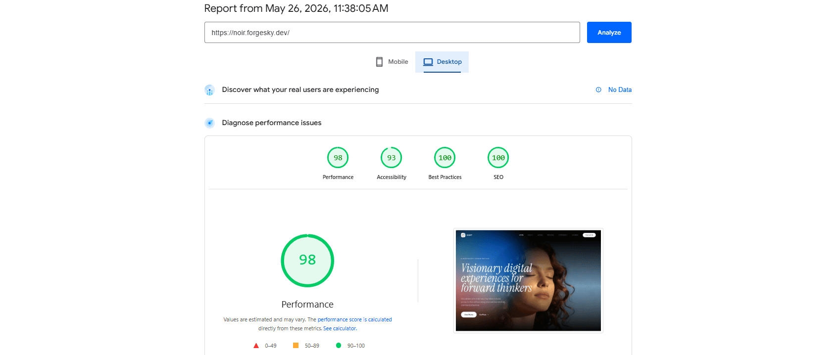839x355 pixels.
Task: Click the diagnose performance issues icon
Action: tap(209, 123)
